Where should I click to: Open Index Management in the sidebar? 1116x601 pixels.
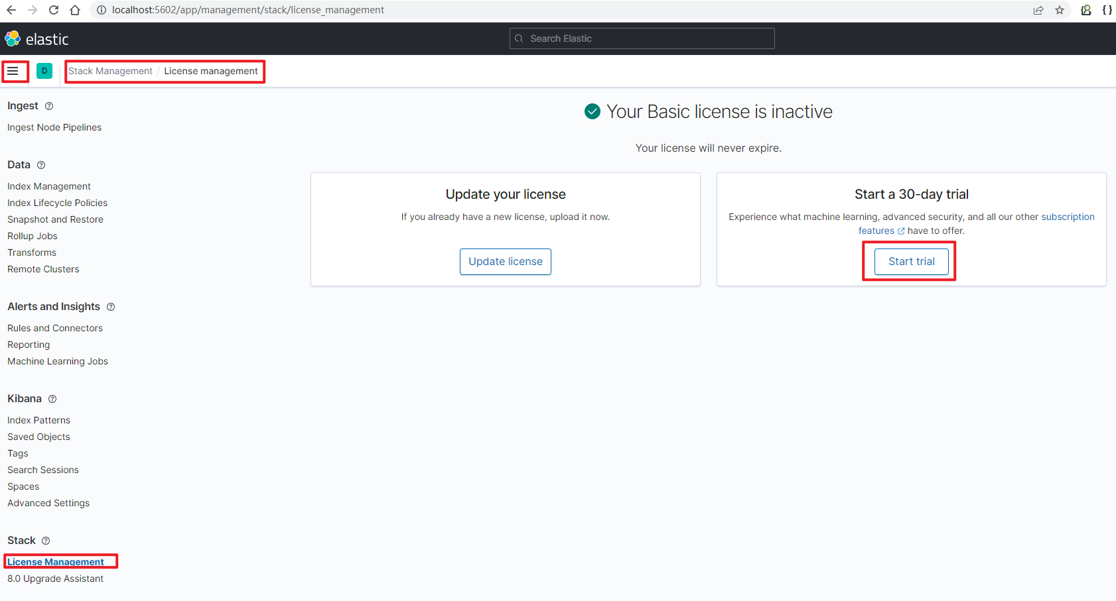48,186
